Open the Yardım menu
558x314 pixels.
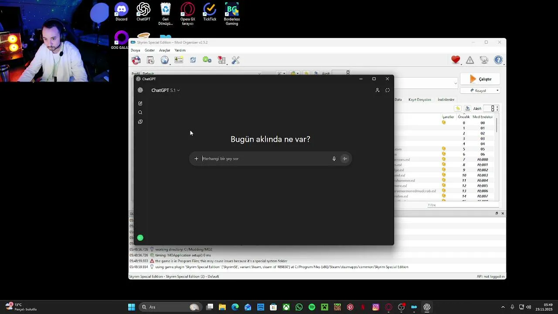(180, 50)
